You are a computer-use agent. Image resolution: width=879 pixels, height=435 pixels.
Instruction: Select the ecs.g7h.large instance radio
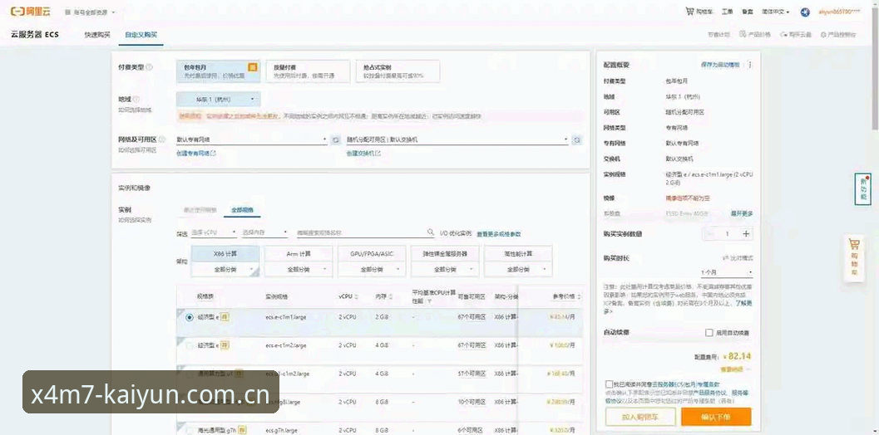click(x=190, y=431)
